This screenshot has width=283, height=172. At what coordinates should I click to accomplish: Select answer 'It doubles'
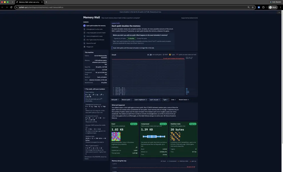pyautogui.click(x=131, y=38)
